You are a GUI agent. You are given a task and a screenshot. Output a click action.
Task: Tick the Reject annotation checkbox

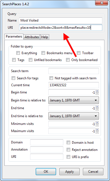click(x=68, y=150)
